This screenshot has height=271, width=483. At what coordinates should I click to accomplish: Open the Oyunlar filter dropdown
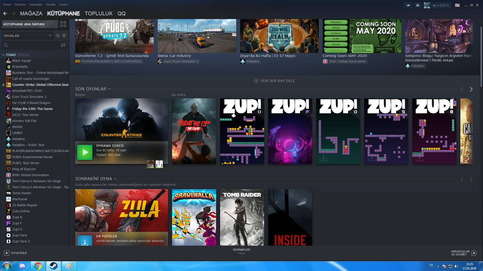tap(27, 36)
